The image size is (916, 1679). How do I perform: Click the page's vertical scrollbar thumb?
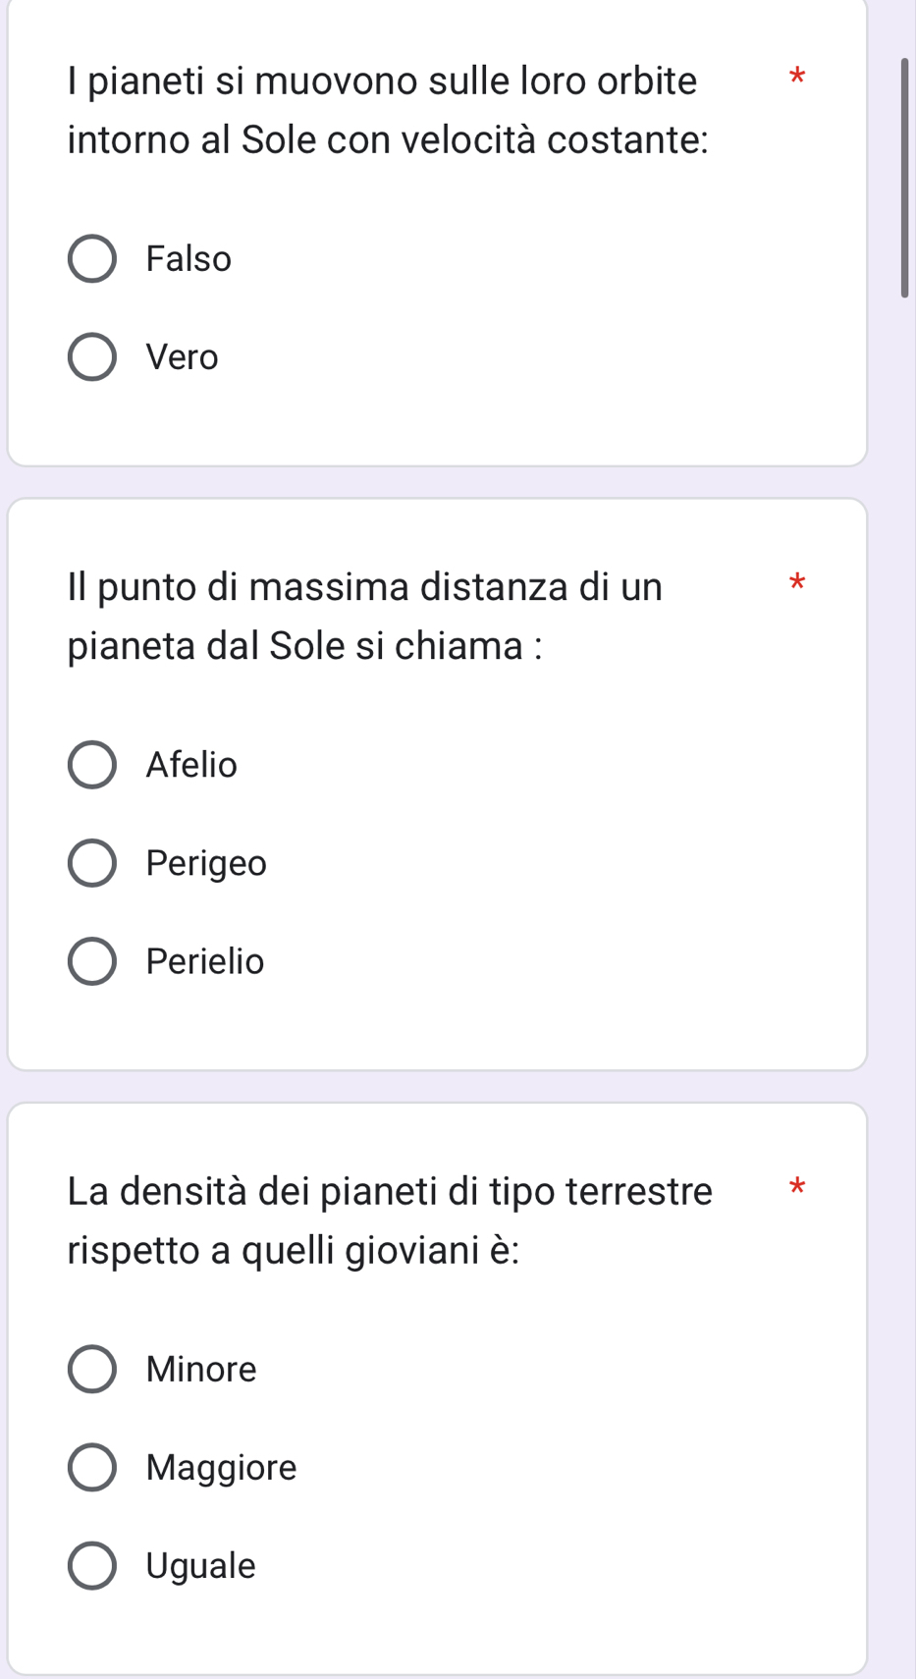[904, 177]
